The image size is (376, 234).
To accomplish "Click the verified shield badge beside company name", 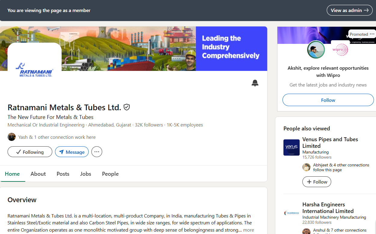I will pyautogui.click(x=127, y=107).
